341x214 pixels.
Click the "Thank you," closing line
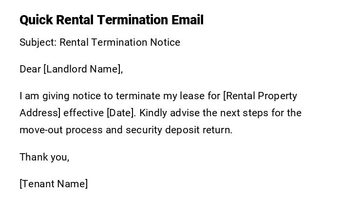[x=44, y=157]
